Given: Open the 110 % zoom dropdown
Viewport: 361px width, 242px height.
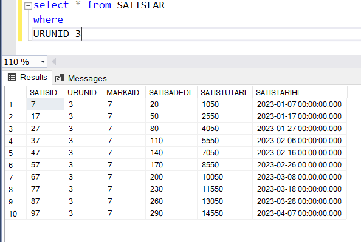Looking at the screenshot, I should click(43, 62).
